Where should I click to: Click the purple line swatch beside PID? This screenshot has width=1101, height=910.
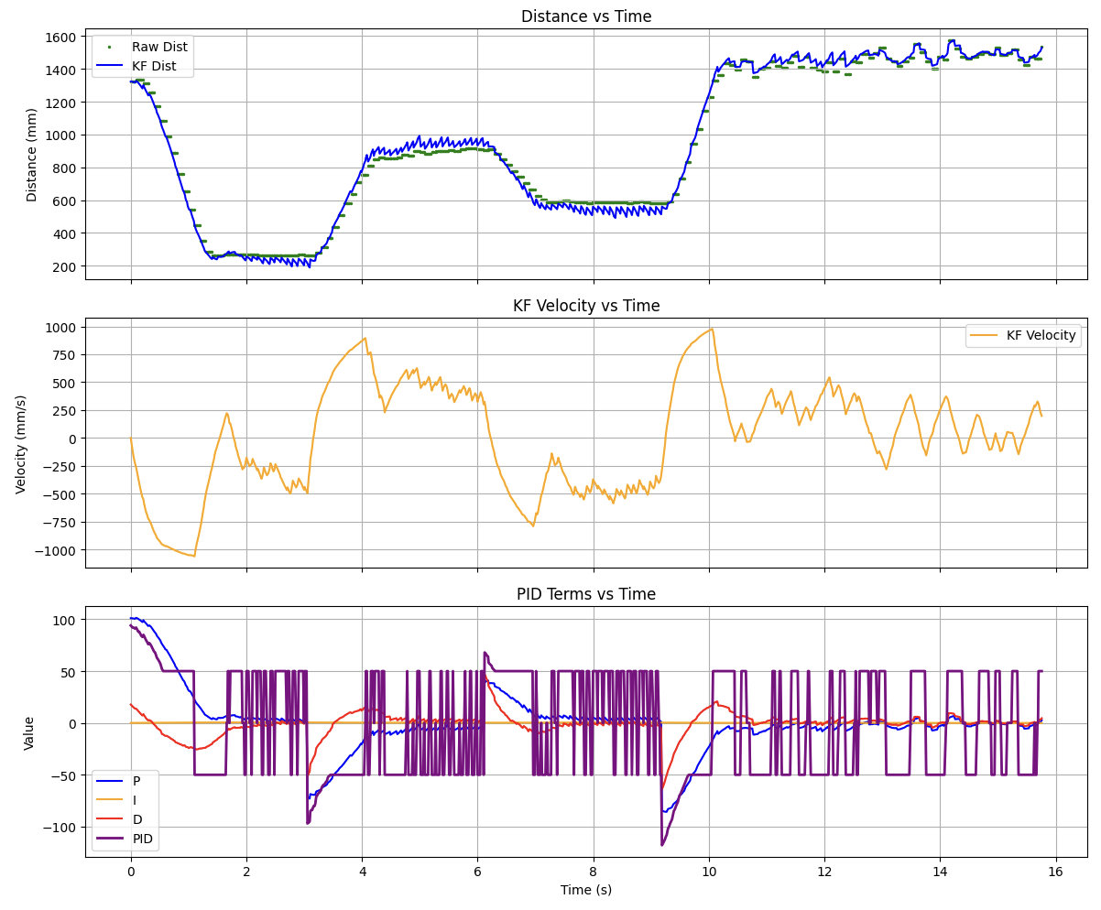(112, 839)
